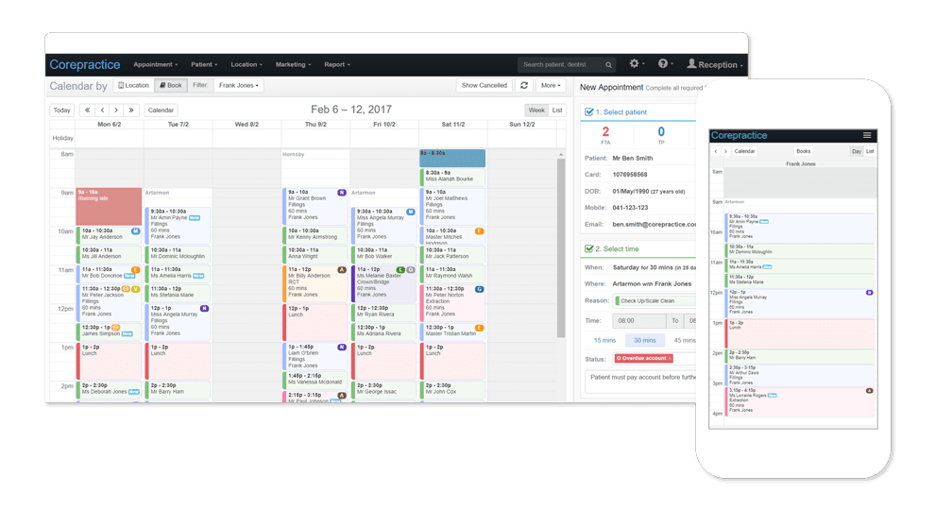Click the E badge on Tristan Martin appointment
Viewport: 935px width, 510px height.
pyautogui.click(x=479, y=328)
